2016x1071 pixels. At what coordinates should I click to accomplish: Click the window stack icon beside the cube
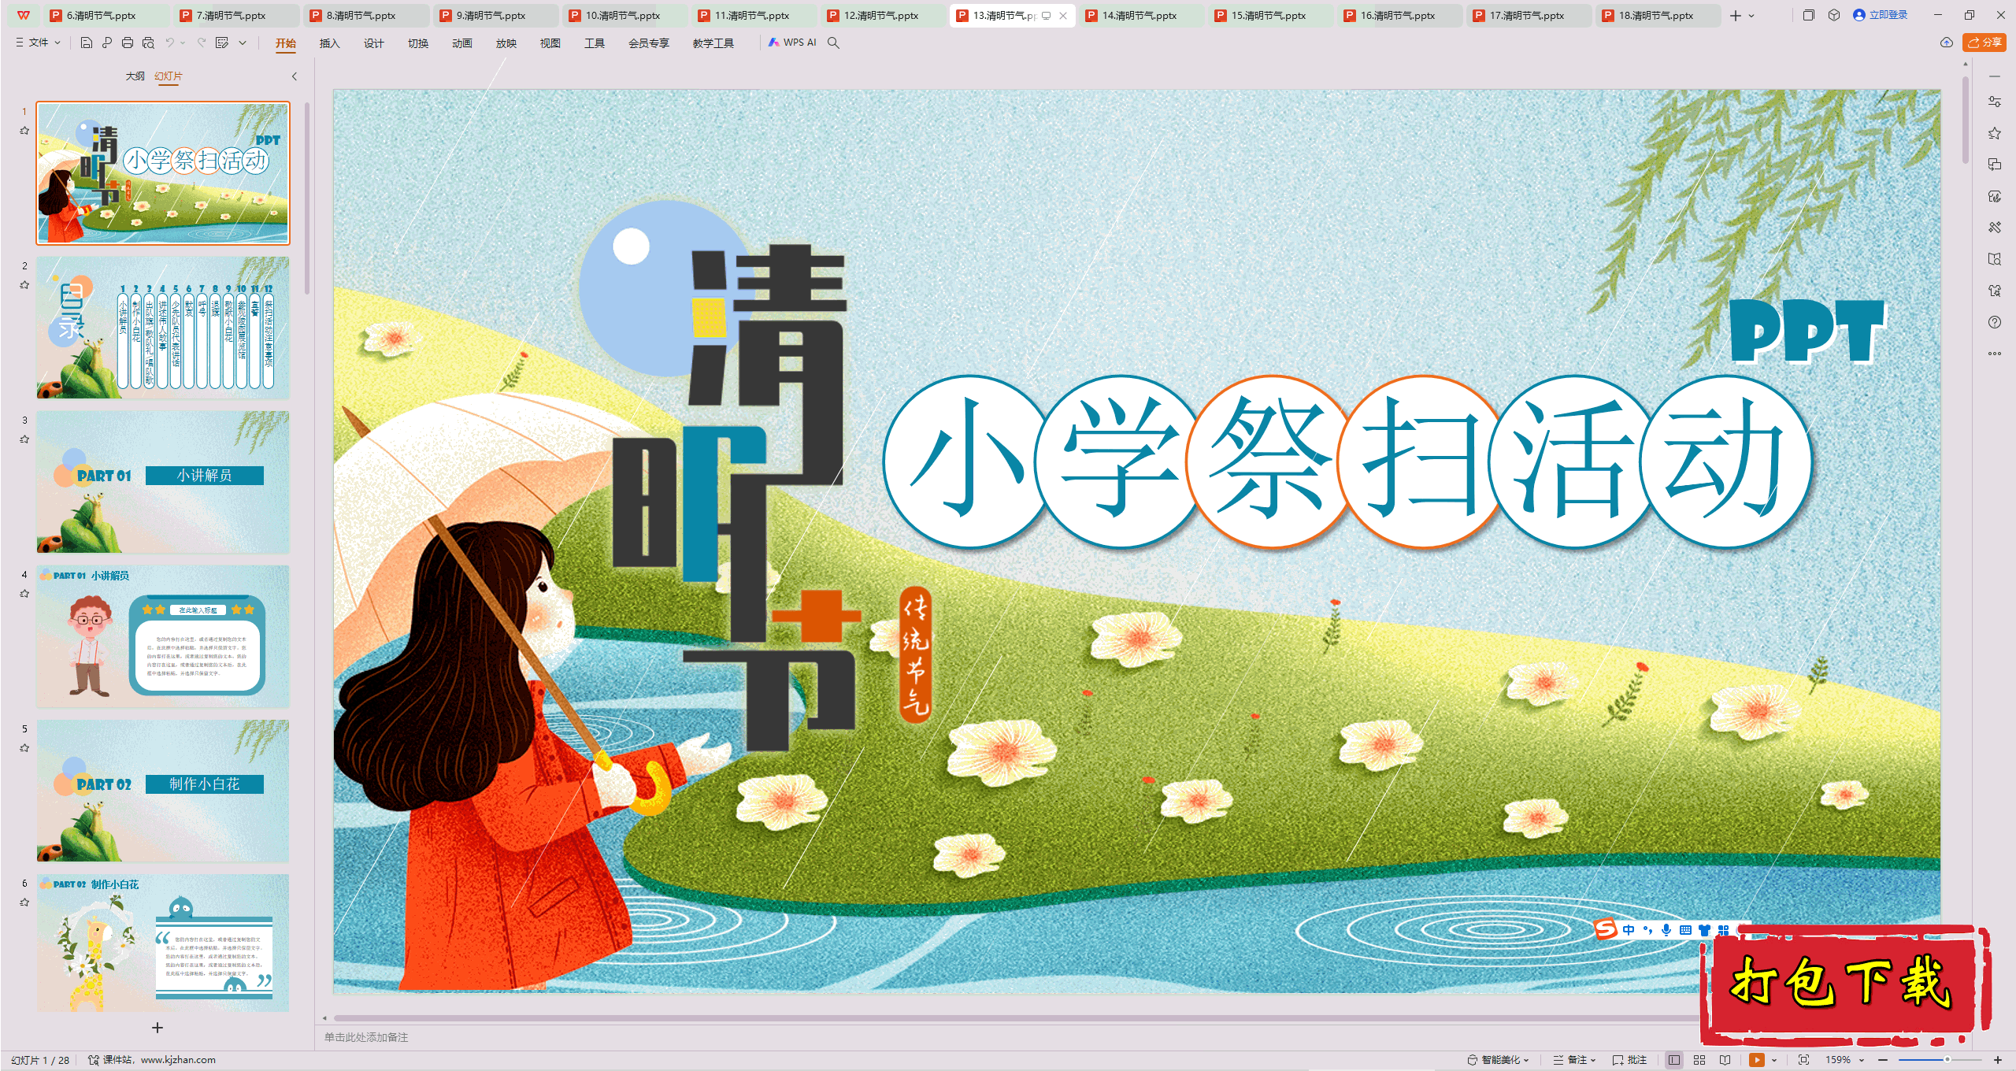[1809, 15]
